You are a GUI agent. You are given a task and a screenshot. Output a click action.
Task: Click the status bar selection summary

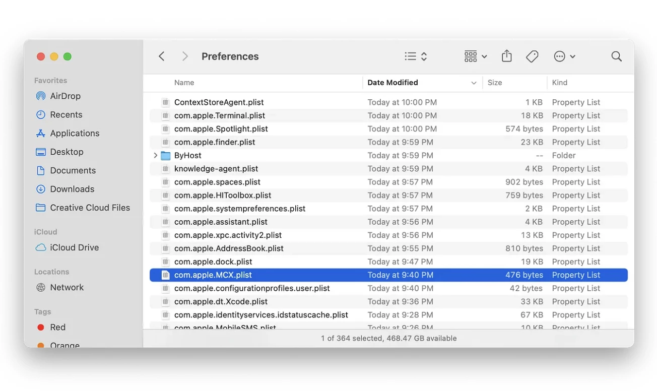pos(388,339)
